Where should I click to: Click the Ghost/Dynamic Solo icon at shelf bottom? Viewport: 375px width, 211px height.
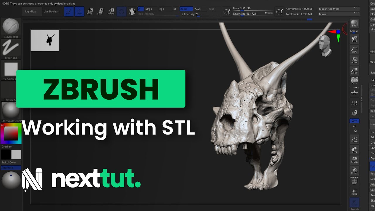[354, 203]
